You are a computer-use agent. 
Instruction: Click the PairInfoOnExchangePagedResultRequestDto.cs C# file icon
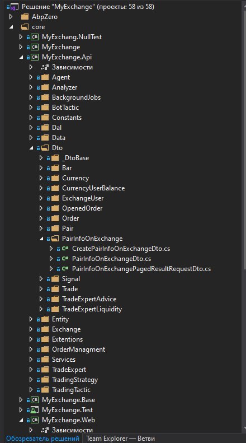tap(65, 269)
